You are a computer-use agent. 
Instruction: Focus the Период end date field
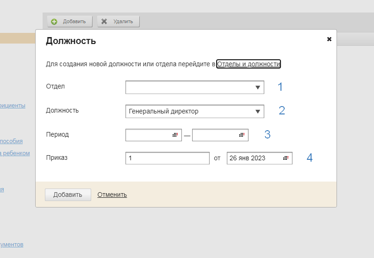215,135
